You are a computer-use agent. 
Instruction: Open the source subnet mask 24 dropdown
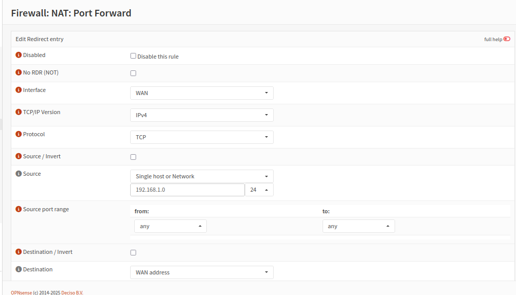coord(259,190)
